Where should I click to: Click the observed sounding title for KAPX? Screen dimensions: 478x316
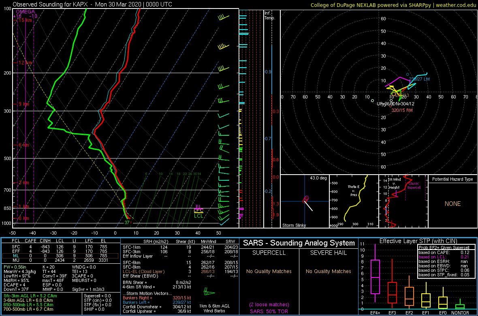click(92, 4)
